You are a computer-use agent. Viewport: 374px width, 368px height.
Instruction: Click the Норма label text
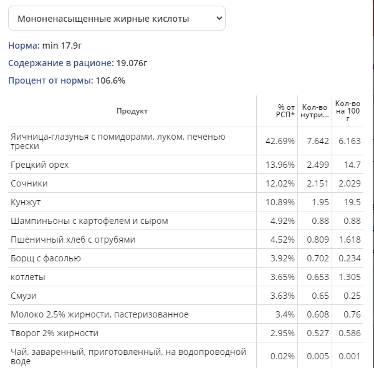(23, 46)
